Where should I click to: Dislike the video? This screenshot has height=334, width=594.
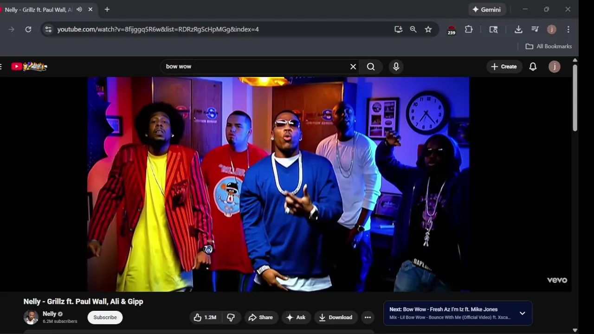tap(231, 317)
